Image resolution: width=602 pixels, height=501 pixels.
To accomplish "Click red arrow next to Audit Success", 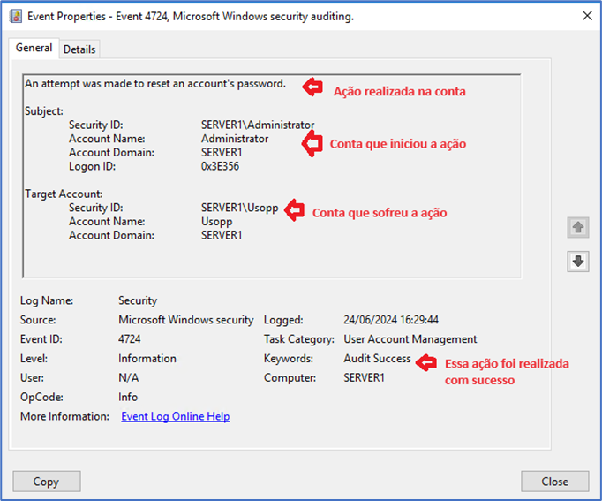I will tap(426, 361).
